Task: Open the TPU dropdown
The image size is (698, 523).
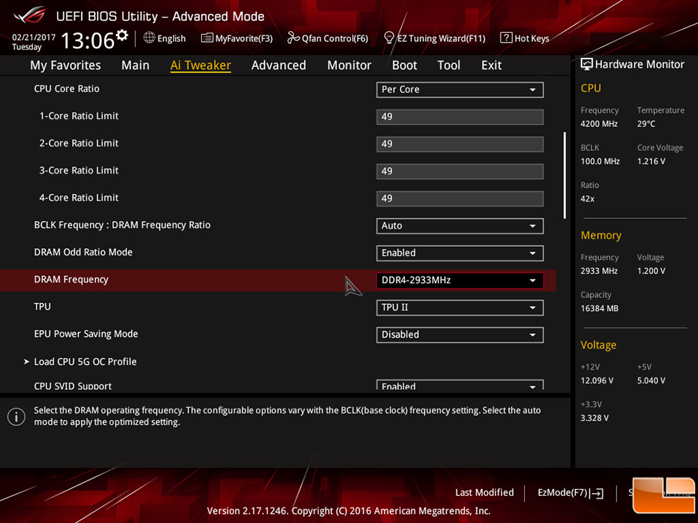Action: point(460,308)
